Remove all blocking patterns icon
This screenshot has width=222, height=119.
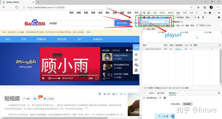click(165, 98)
